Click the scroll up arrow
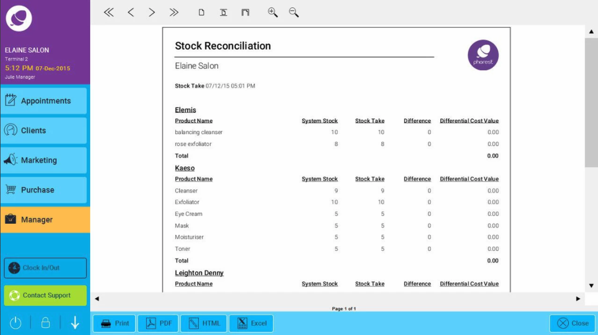This screenshot has height=335, width=598. tap(591, 31)
